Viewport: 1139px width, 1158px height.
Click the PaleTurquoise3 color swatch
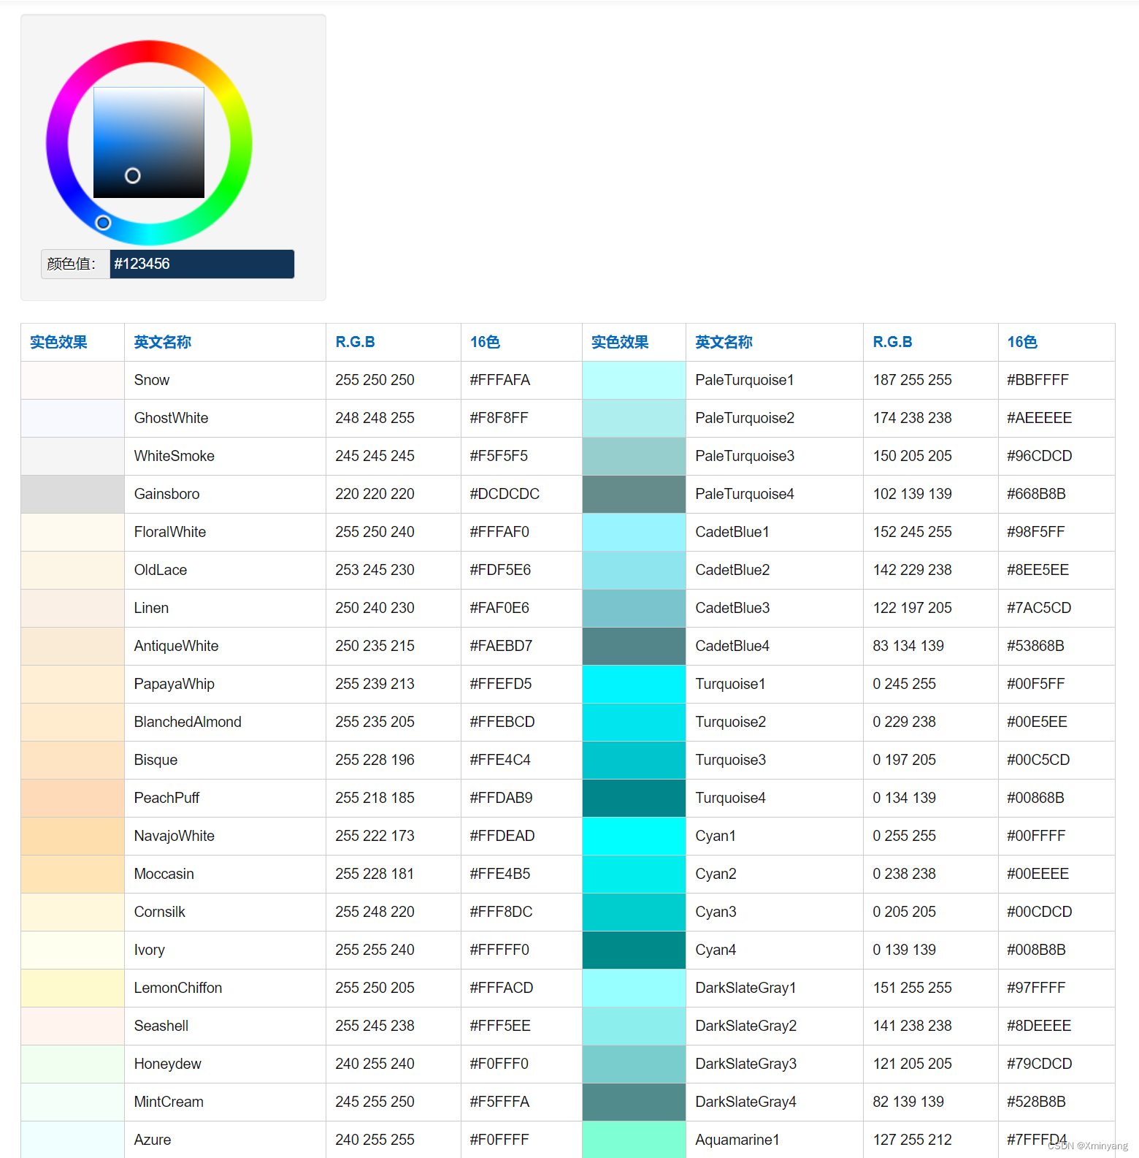634,456
